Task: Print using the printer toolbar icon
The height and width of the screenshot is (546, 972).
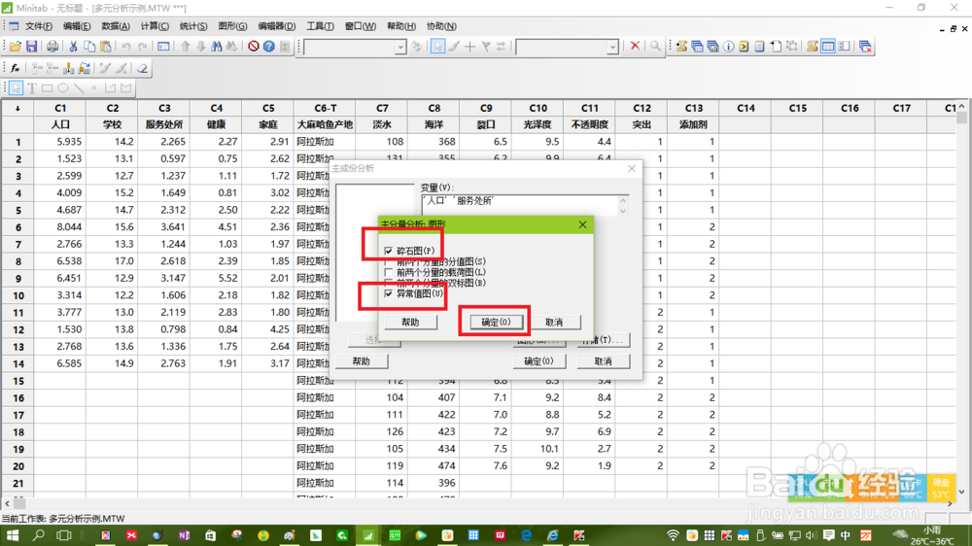Action: coord(52,47)
